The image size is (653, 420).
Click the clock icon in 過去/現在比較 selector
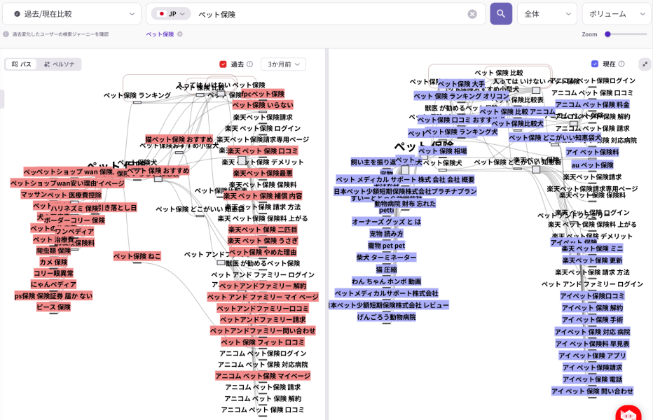[x=17, y=14]
